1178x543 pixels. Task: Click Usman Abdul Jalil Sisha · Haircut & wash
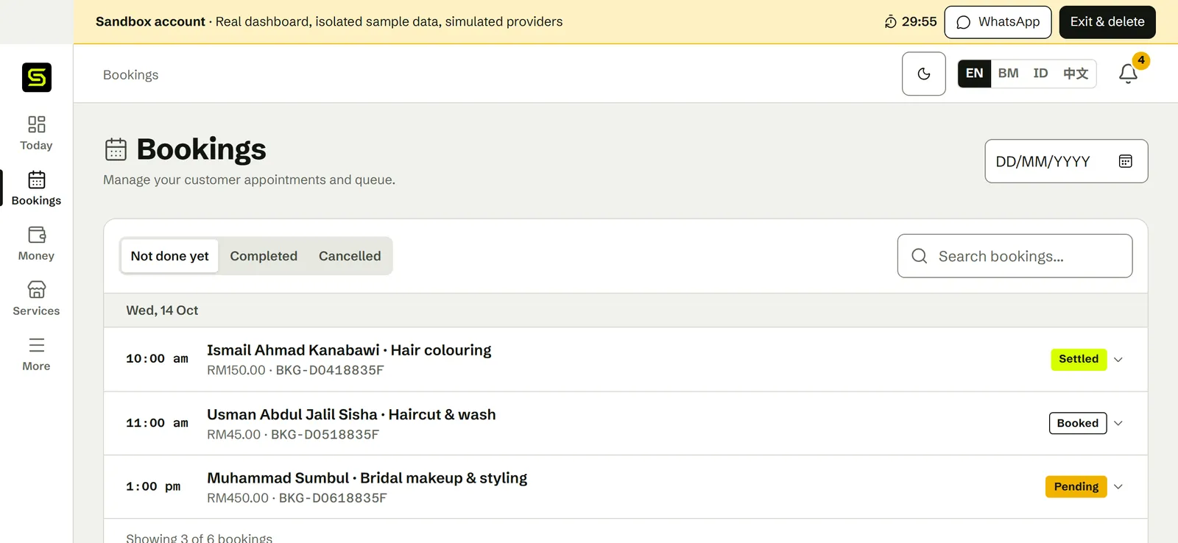coord(351,415)
